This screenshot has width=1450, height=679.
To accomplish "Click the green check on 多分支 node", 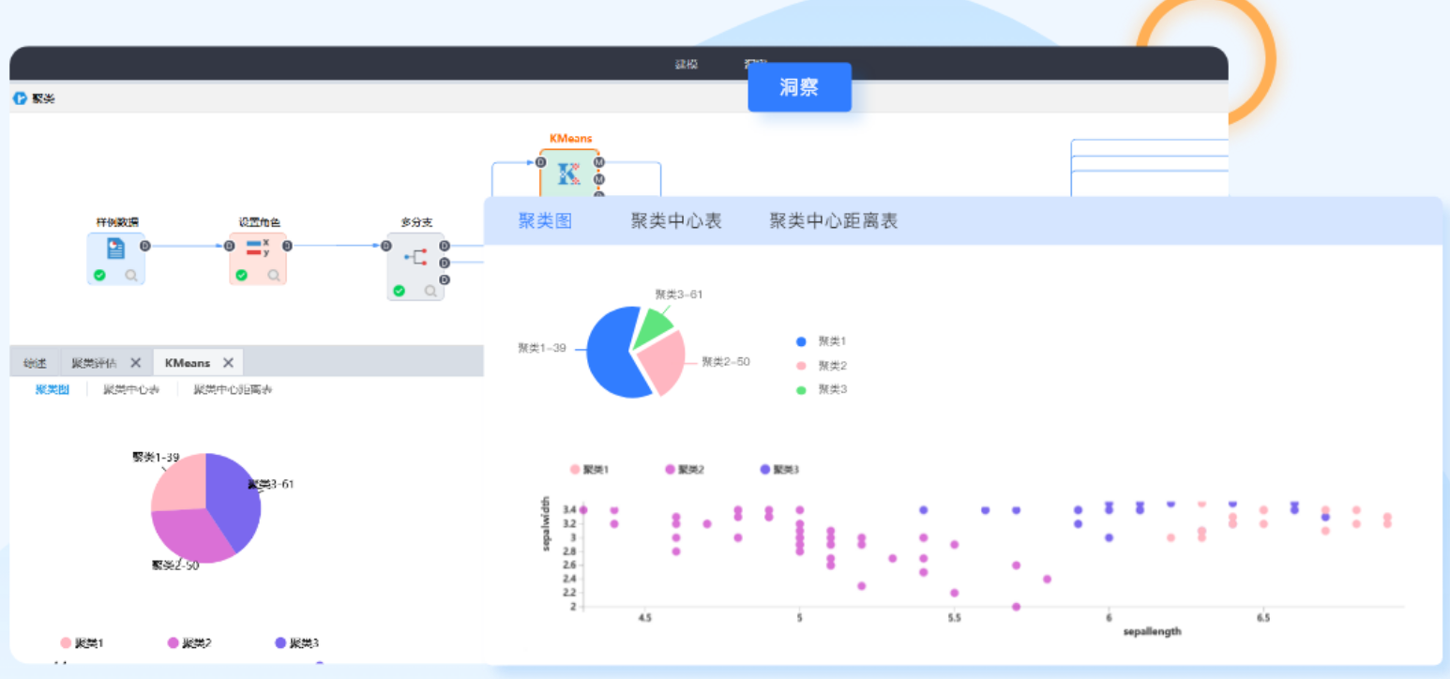I will 399,291.
